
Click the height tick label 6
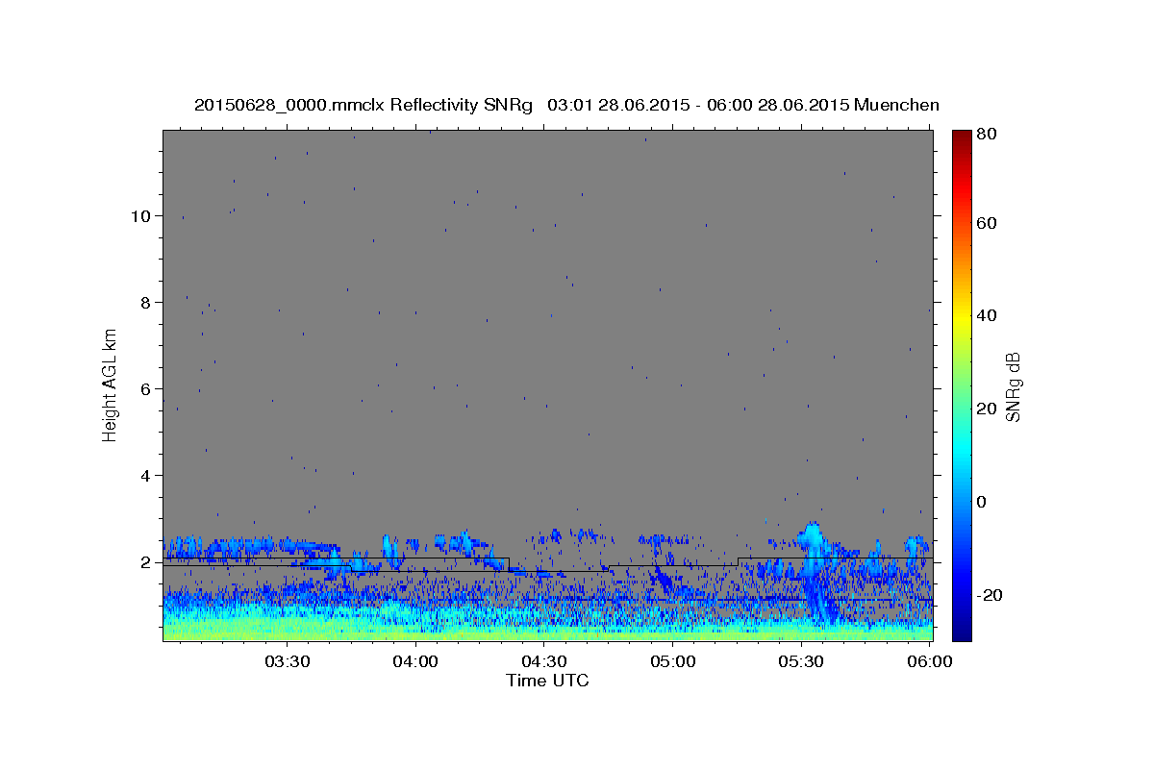[145, 388]
